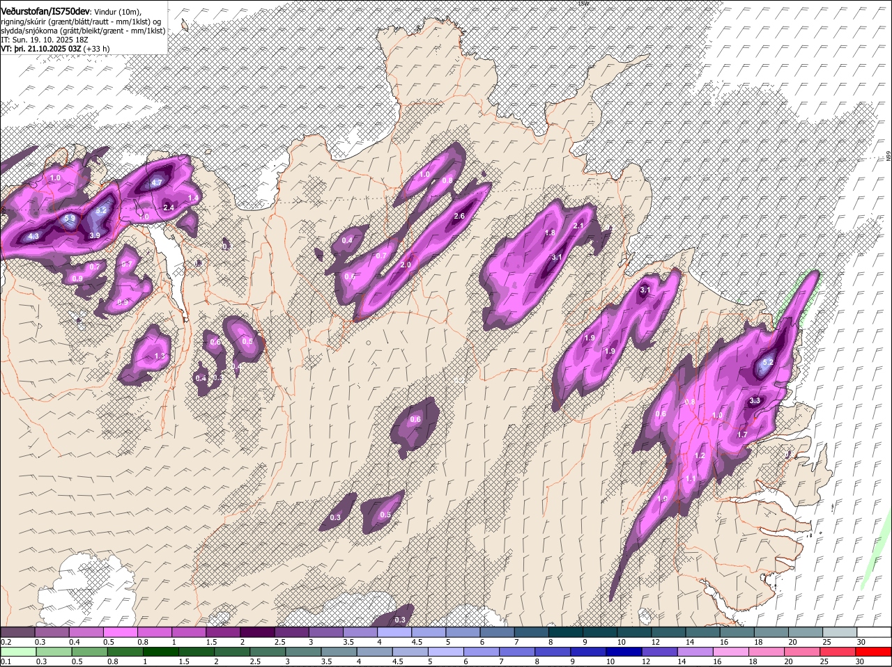This screenshot has height=667, width=892.
Task: Click the 4.7 snowfall value on the map
Action: (x=157, y=183)
